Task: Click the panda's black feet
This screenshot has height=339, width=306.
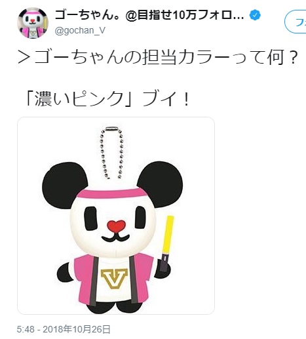Action: point(114,307)
